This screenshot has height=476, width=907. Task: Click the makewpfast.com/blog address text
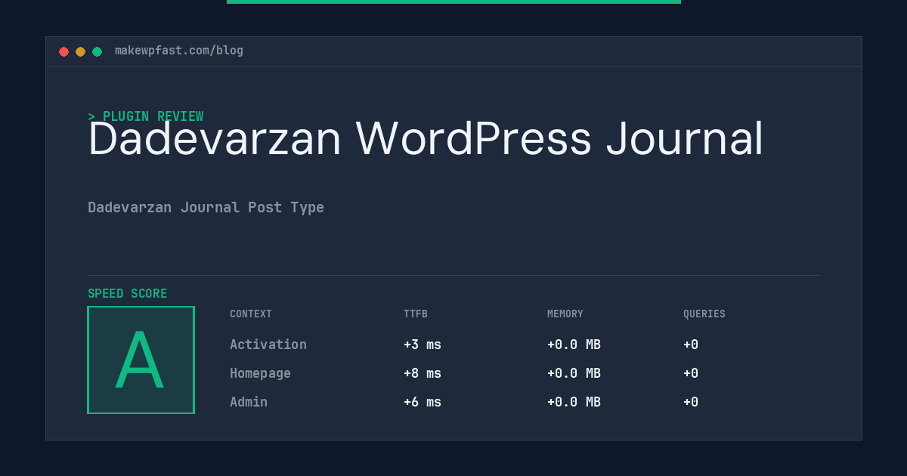179,51
